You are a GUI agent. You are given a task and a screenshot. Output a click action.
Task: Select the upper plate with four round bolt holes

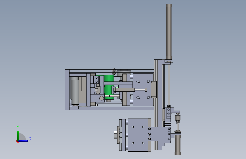coord(143,90)
